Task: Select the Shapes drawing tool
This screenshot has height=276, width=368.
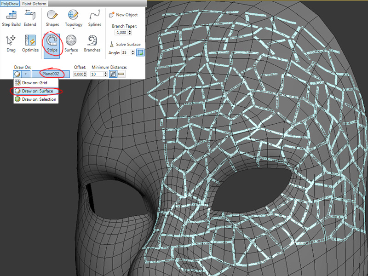Action: (52, 18)
